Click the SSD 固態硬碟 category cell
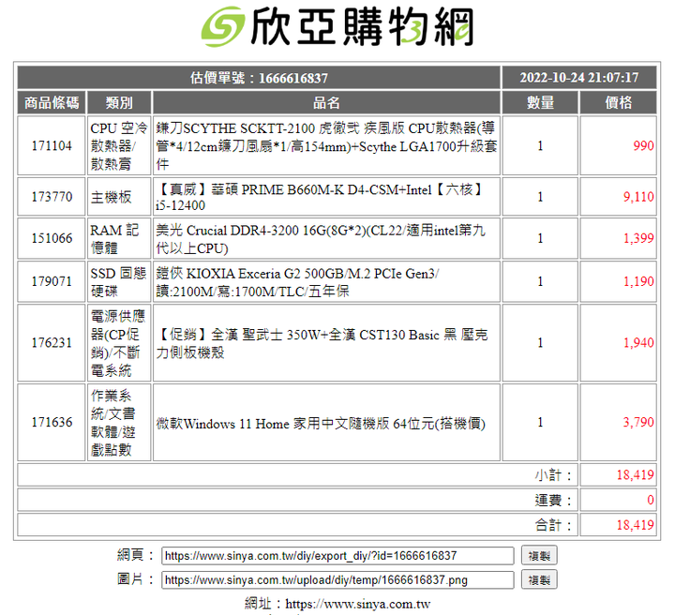The image size is (675, 615). pyautogui.click(x=119, y=281)
